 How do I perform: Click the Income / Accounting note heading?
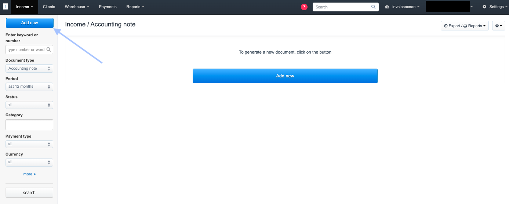click(100, 24)
